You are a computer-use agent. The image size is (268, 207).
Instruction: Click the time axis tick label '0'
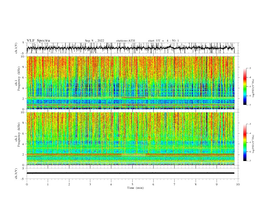click(x=27, y=184)
